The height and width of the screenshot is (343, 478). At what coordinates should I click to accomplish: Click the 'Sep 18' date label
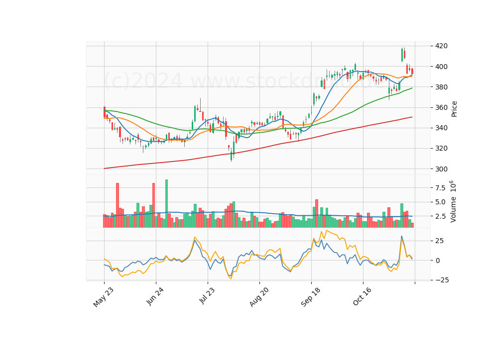coord(311,297)
